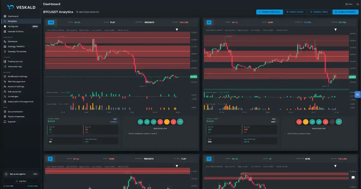Click the OPERATIONAL platform status
Viewport: 361px width, 189px height.
coord(33,186)
